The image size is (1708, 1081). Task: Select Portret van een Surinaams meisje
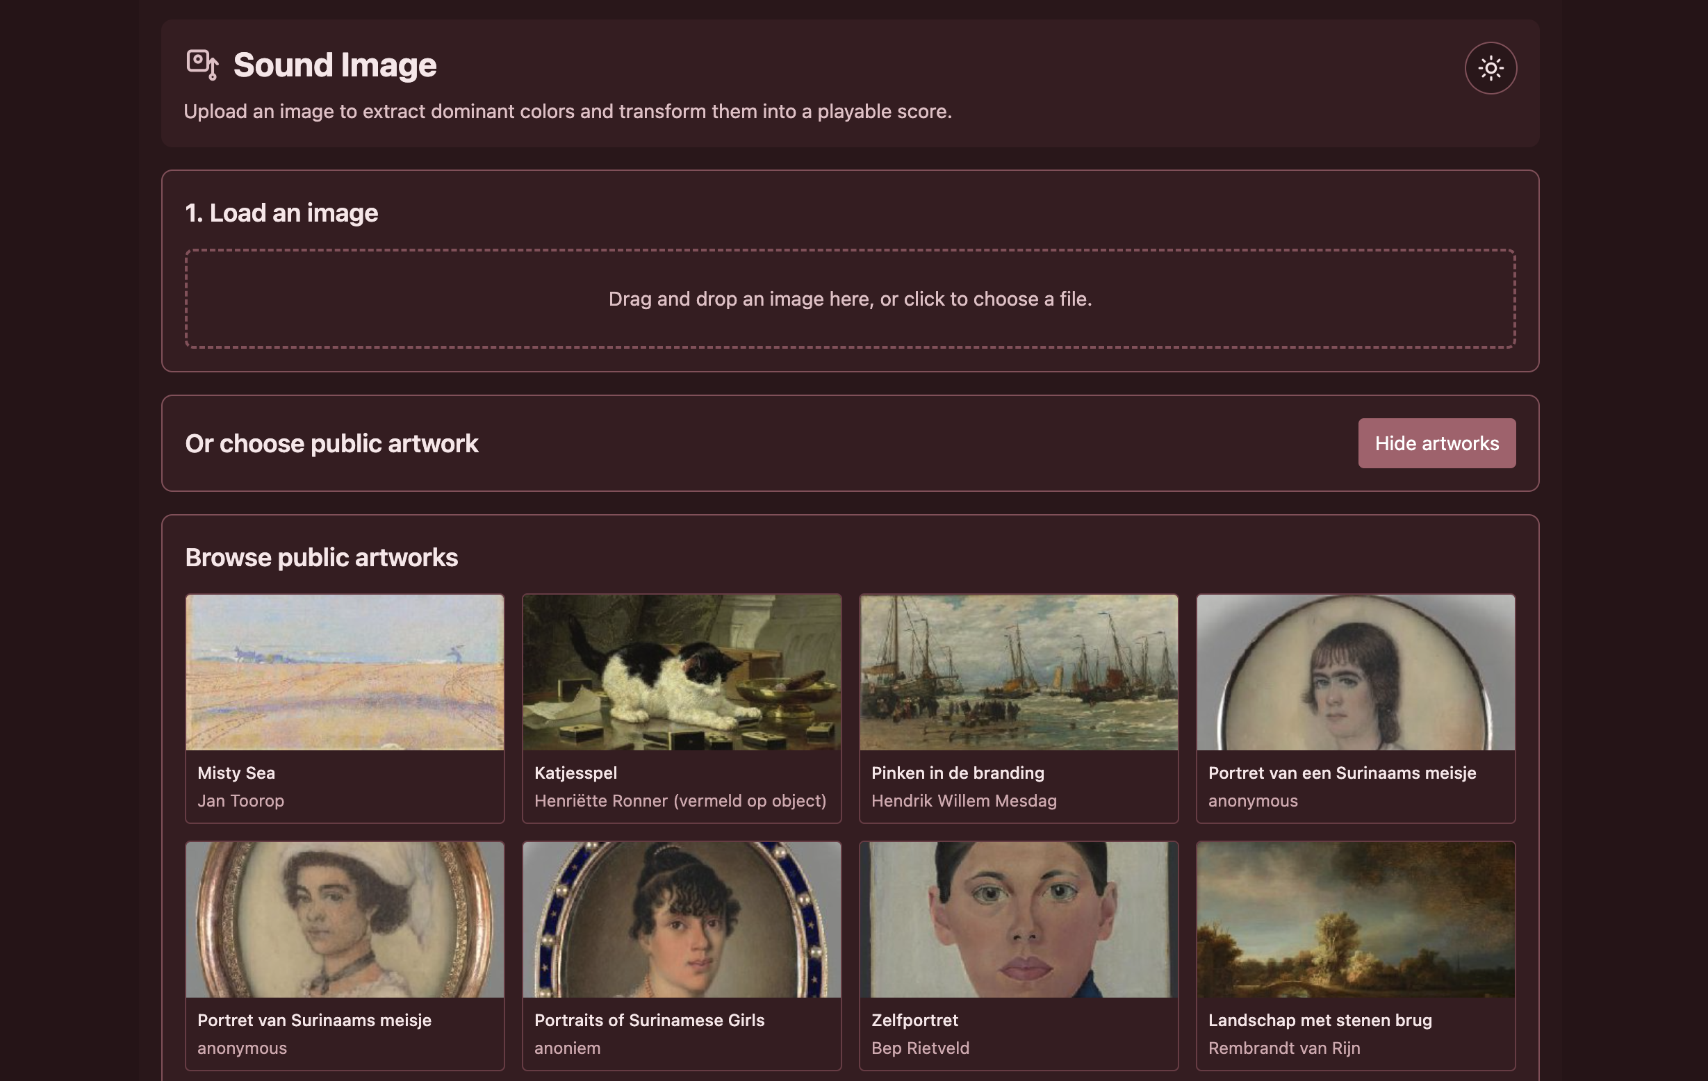[1355, 671]
